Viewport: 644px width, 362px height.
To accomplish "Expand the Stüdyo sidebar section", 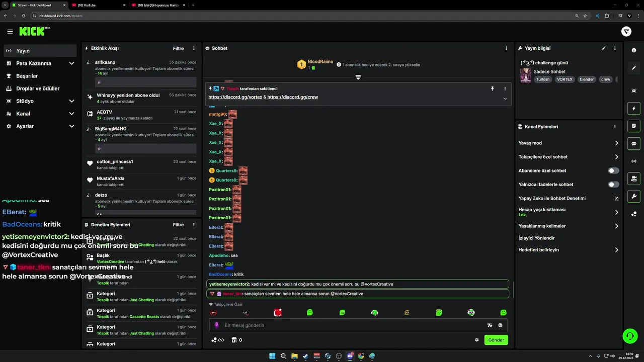I will coord(71,101).
